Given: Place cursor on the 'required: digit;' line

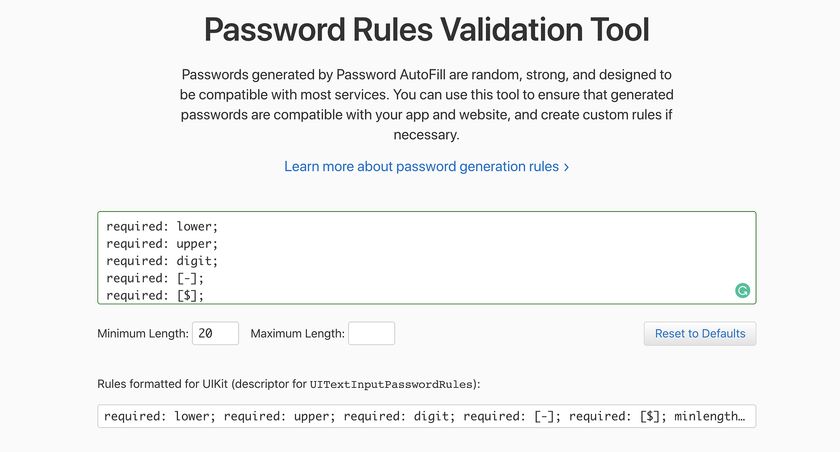Looking at the screenshot, I should (x=162, y=261).
